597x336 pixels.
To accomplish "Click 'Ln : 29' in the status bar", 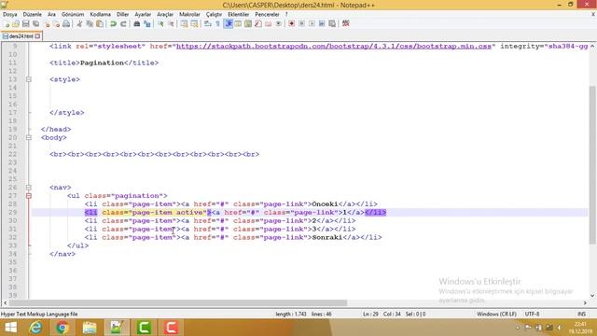I will (x=370, y=315).
